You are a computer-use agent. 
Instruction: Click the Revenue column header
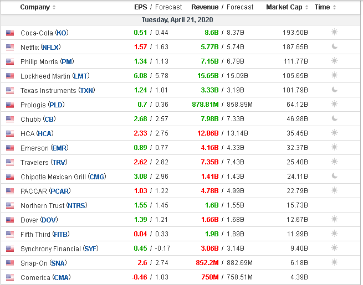point(204,7)
